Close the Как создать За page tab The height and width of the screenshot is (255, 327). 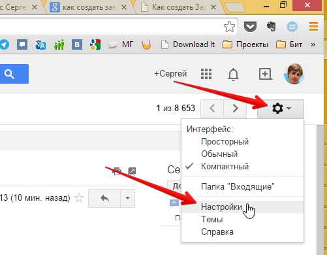(x=213, y=7)
